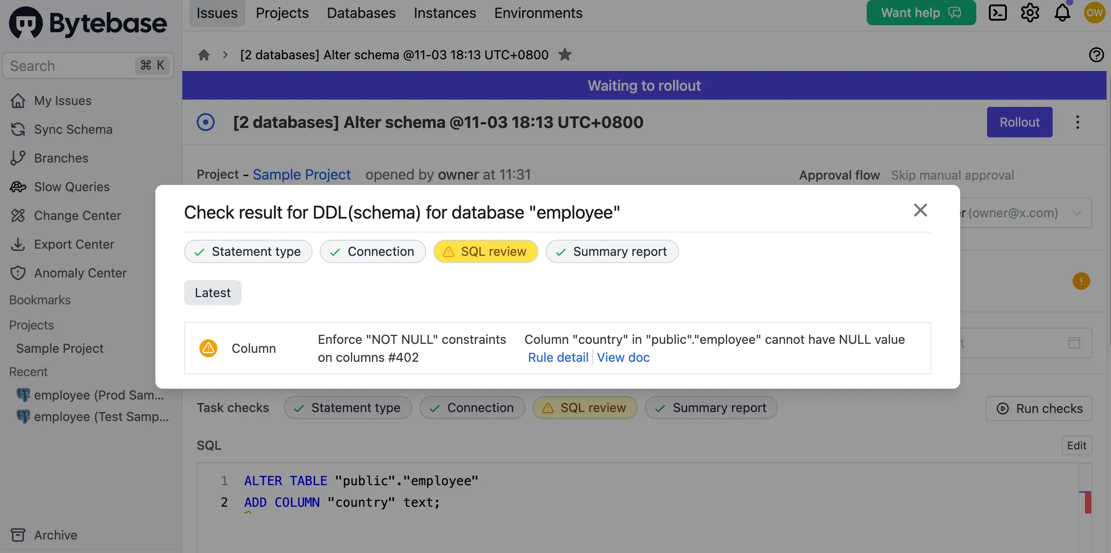
Task: Star this issue as bookmark
Action: (564, 54)
